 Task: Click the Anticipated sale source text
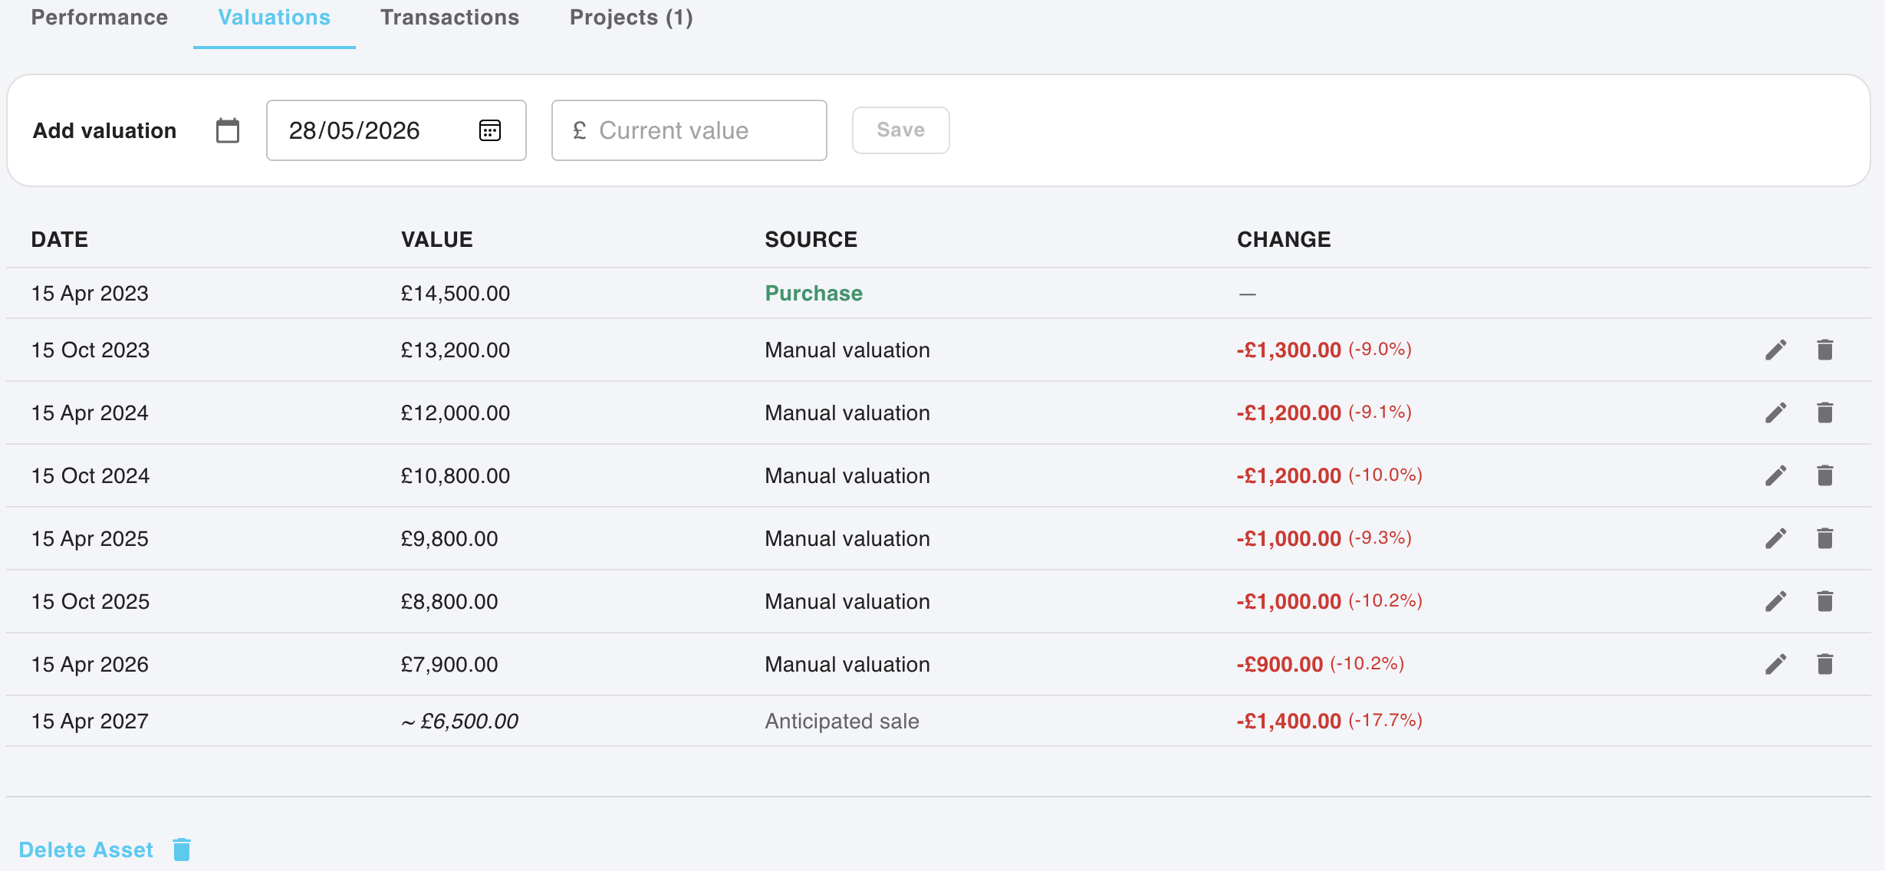click(842, 721)
